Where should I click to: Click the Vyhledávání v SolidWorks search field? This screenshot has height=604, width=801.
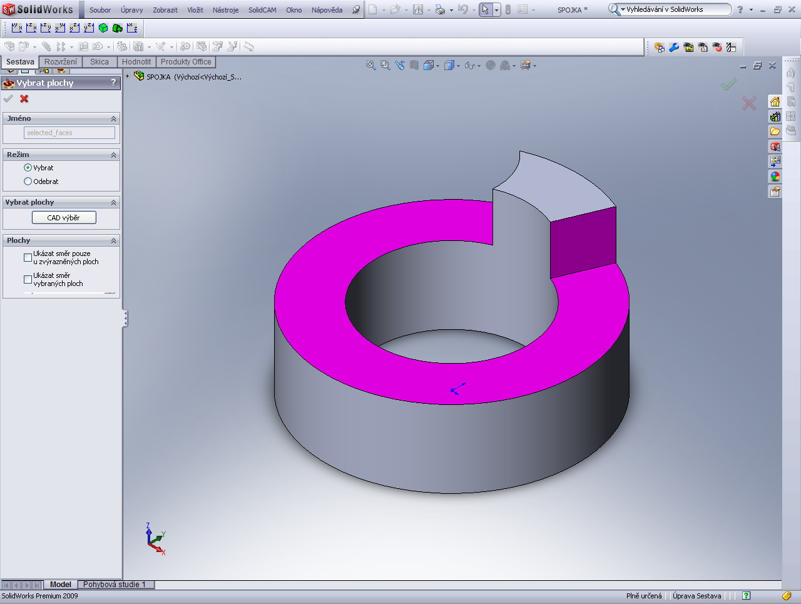click(676, 9)
